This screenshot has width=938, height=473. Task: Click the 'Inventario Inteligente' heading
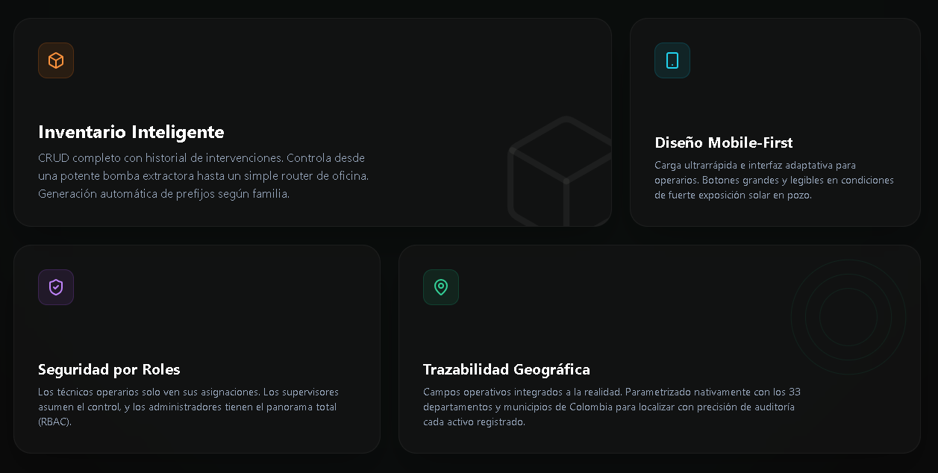131,132
